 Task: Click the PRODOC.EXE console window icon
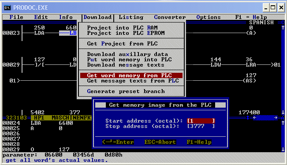click(7, 7)
